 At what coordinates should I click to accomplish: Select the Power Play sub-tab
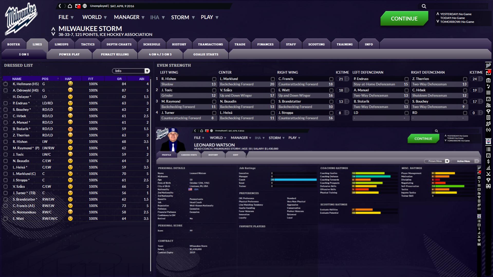click(x=69, y=54)
